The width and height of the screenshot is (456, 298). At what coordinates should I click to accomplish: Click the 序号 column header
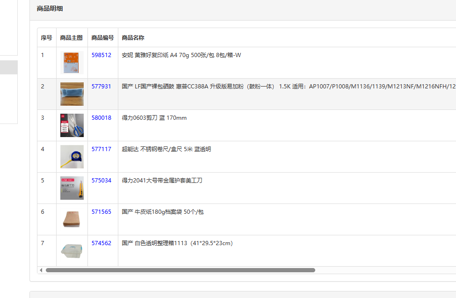[46, 38]
